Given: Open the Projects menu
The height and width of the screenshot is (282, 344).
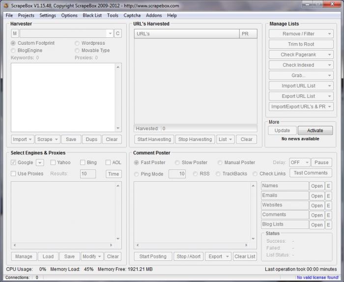Looking at the screenshot, I should coord(26,15).
